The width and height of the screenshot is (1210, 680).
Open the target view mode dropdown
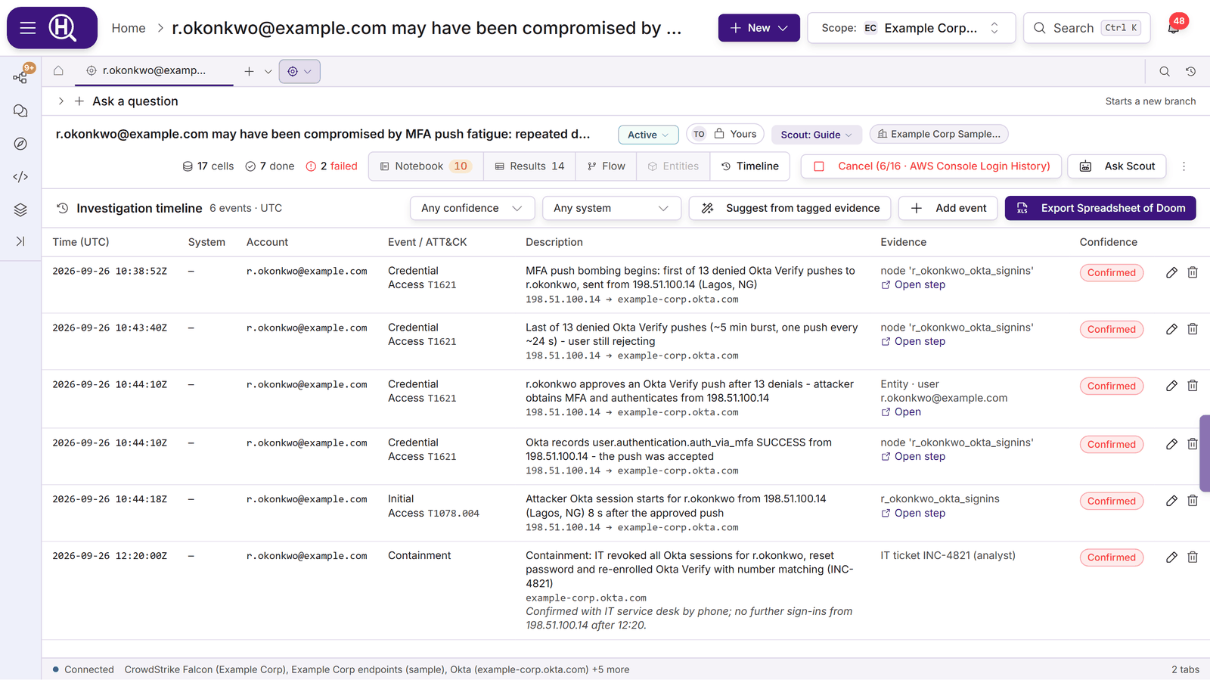click(299, 71)
